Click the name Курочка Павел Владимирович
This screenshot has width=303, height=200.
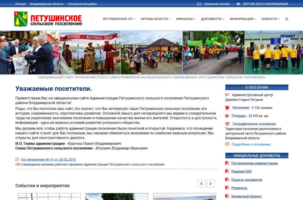click(x=94, y=144)
